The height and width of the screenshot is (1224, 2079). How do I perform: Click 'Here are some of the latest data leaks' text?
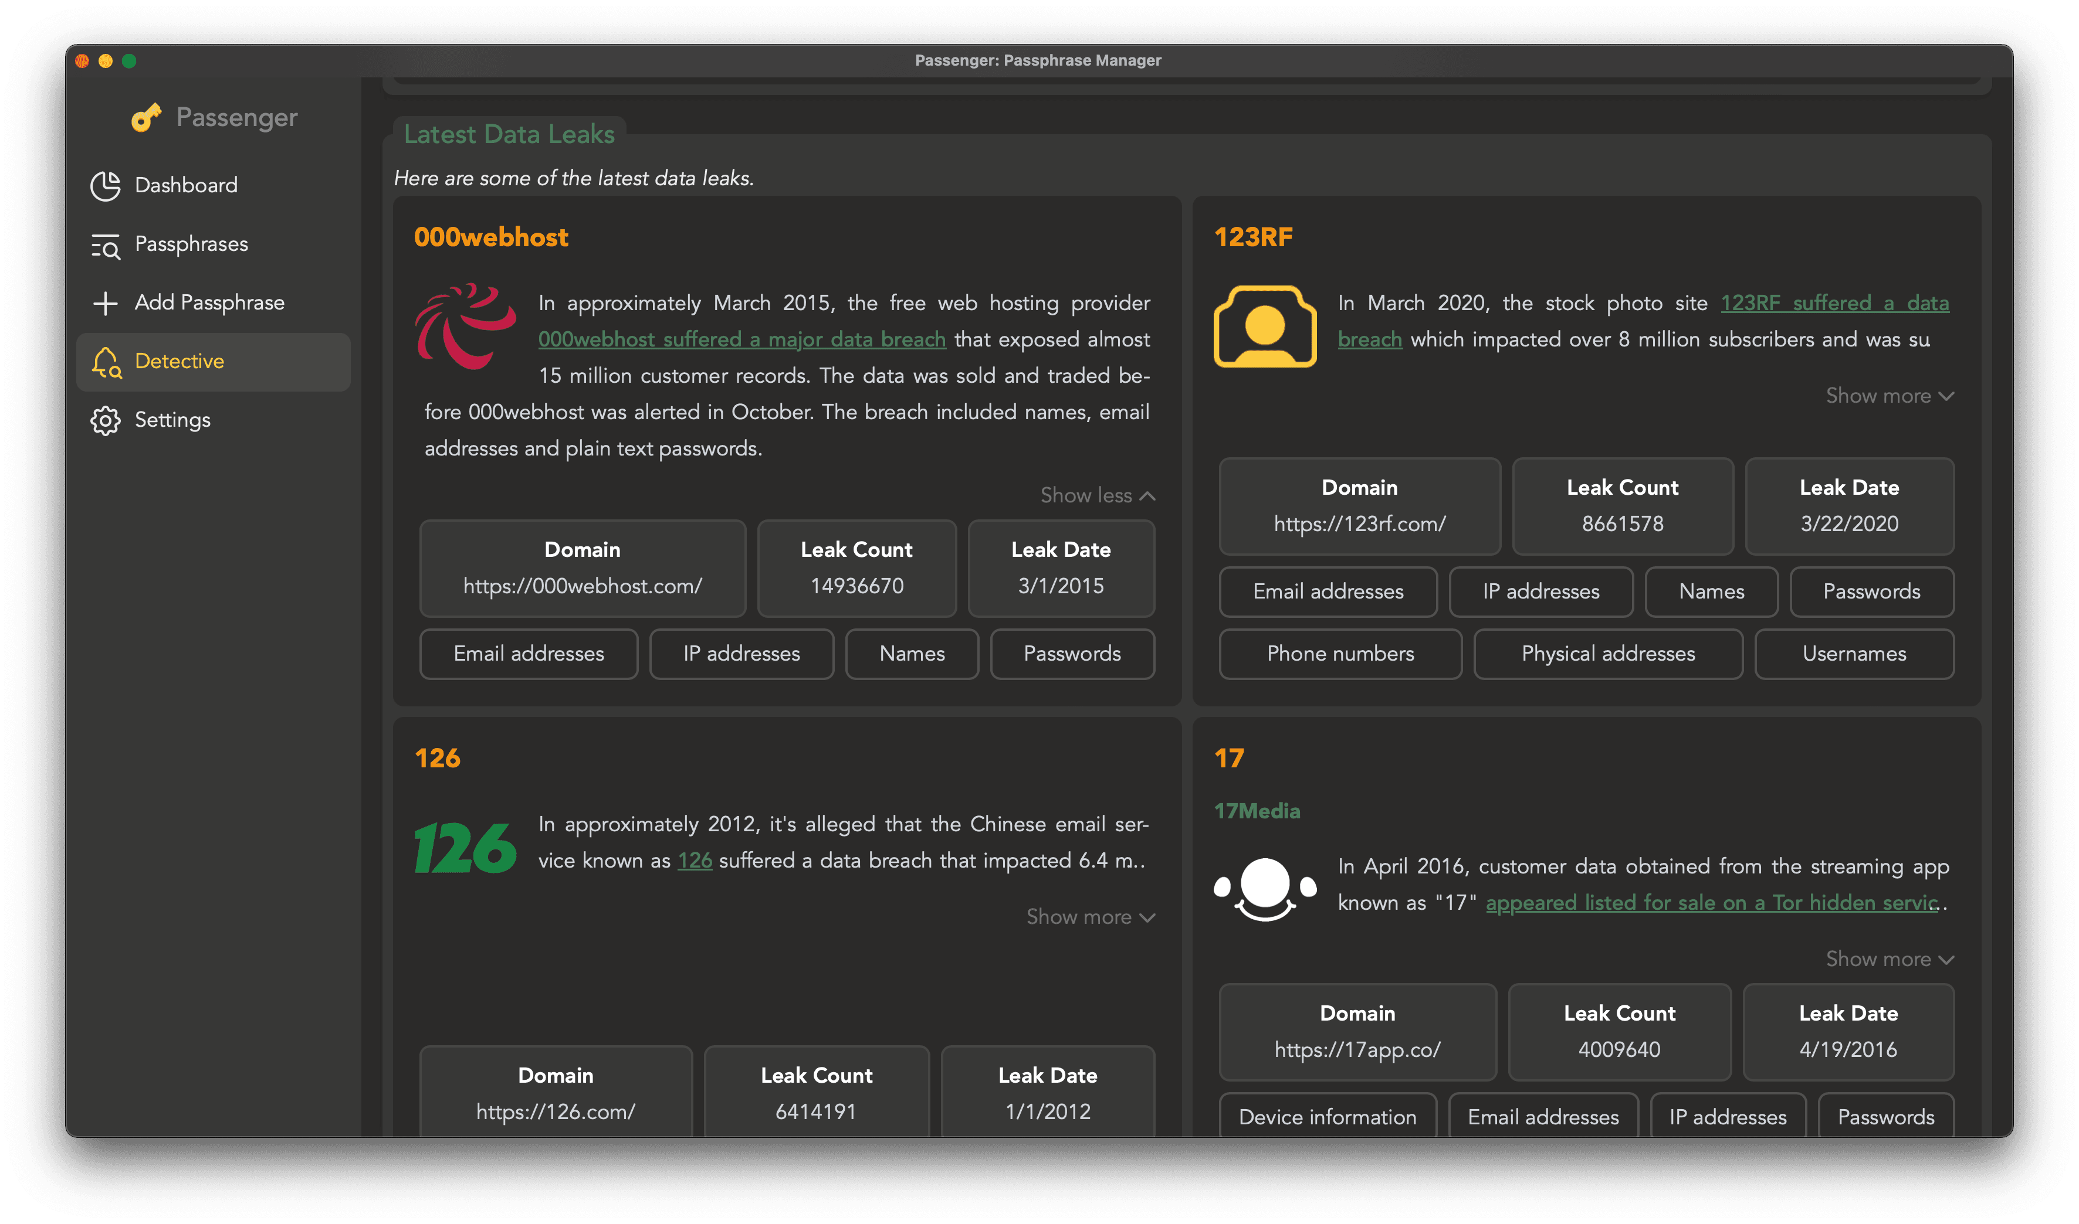pos(574,179)
